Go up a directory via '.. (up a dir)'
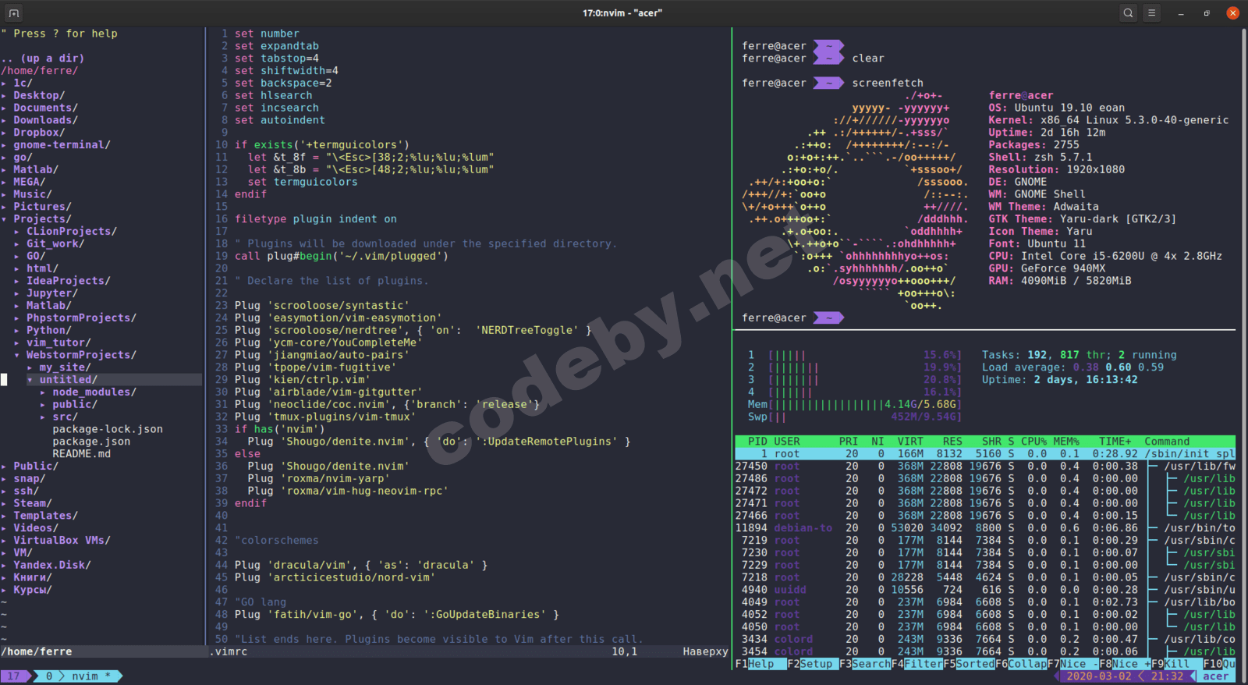This screenshot has height=685, width=1248. 43,58
